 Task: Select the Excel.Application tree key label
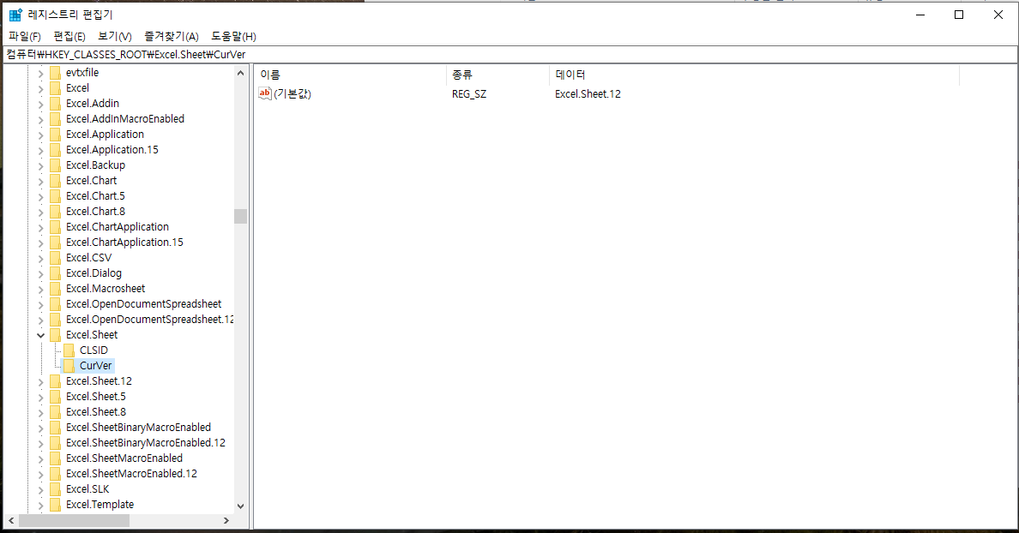click(105, 135)
